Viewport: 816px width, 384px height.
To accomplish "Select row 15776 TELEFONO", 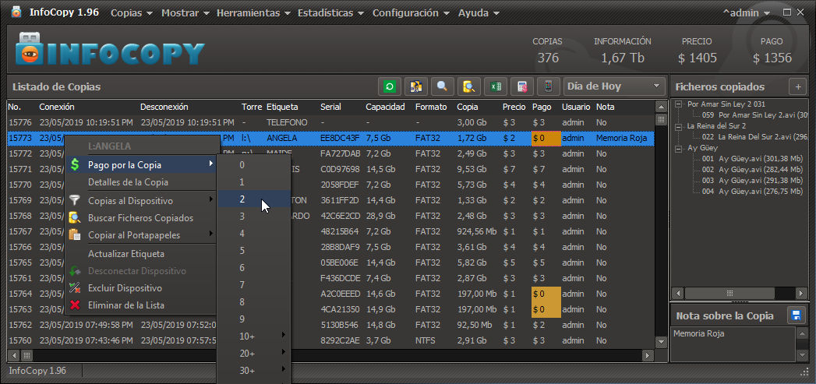I will (x=330, y=122).
